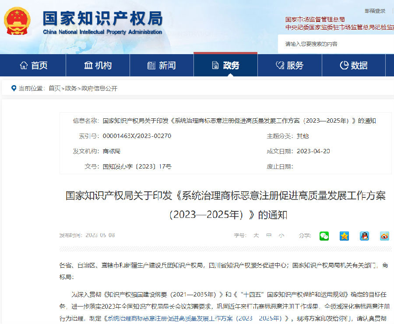Open 国家市场监督管理总局 link
This screenshot has height=324, width=394.
[x=315, y=20]
